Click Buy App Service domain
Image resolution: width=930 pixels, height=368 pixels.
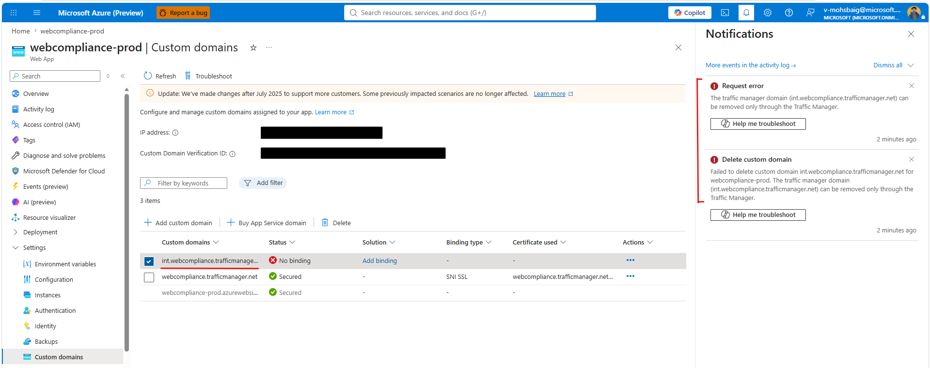[x=267, y=223]
